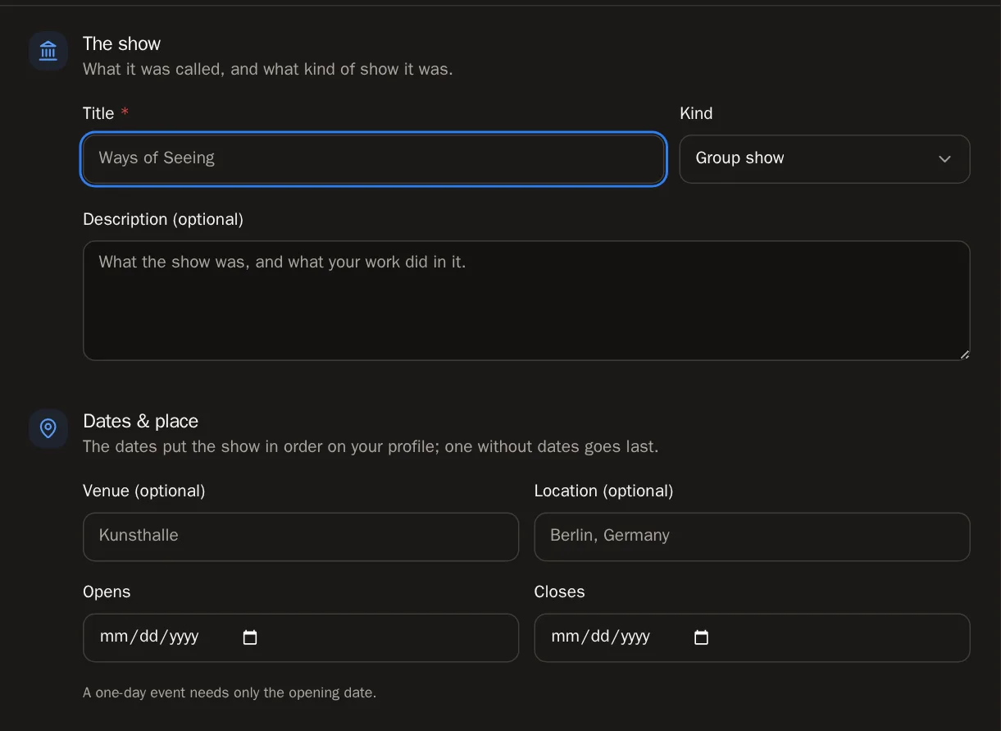
Task: Click the "Description (optional)" label
Action: (163, 219)
